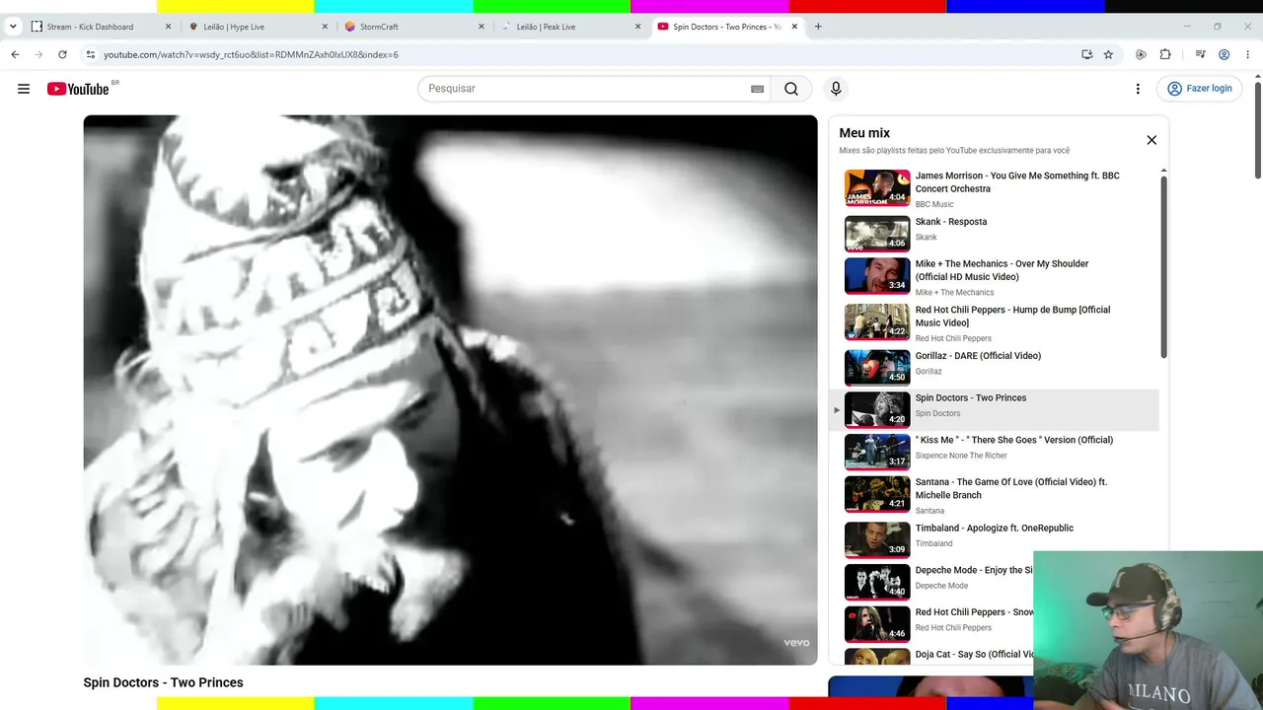
Task: View site information for youtube.com
Action: point(90,54)
